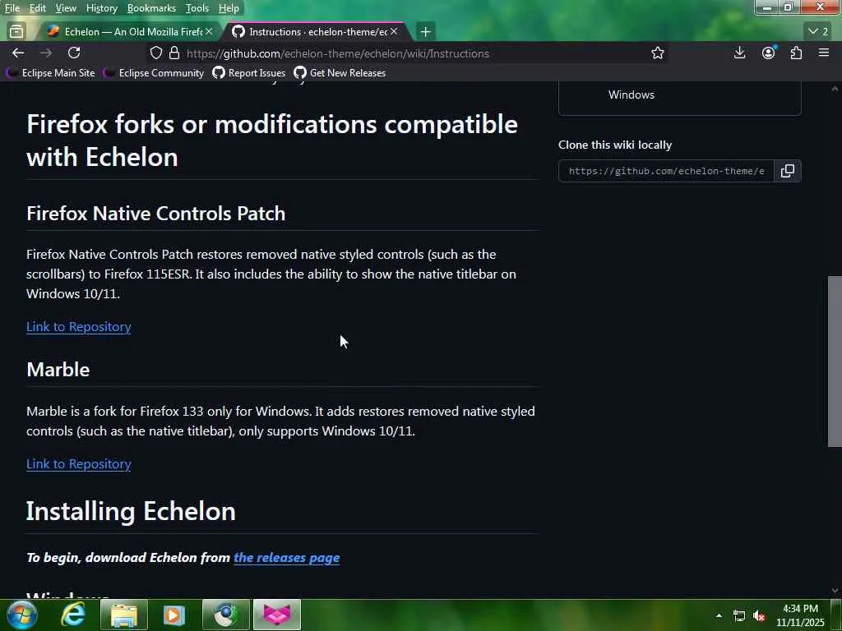This screenshot has height=631, width=842.
Task: Bookmark this page with star icon
Action: click(658, 53)
